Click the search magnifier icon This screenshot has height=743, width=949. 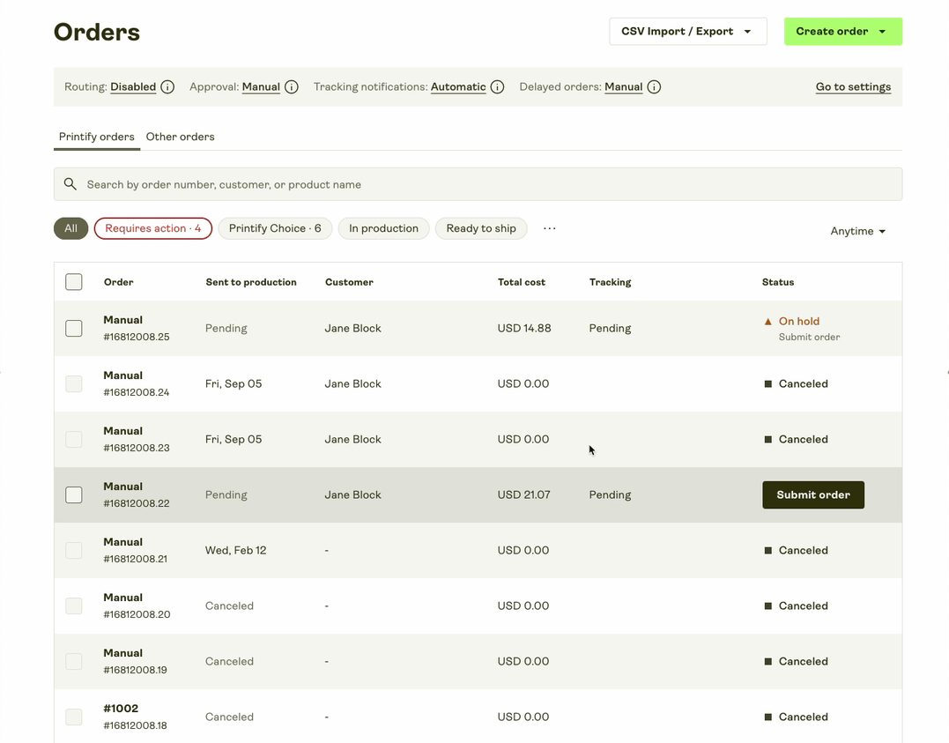(x=70, y=183)
